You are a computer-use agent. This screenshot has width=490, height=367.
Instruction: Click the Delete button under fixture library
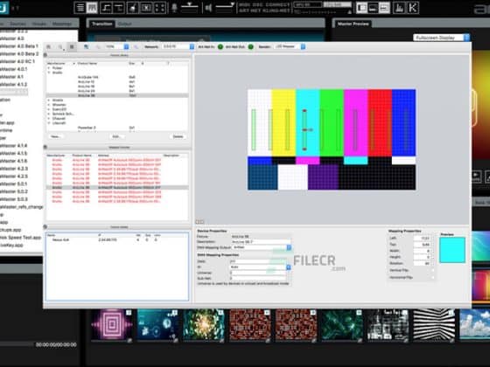[x=178, y=136]
